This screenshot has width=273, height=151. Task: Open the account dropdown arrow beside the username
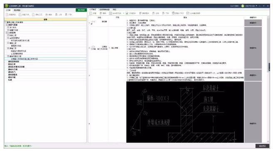click(x=256, y=6)
